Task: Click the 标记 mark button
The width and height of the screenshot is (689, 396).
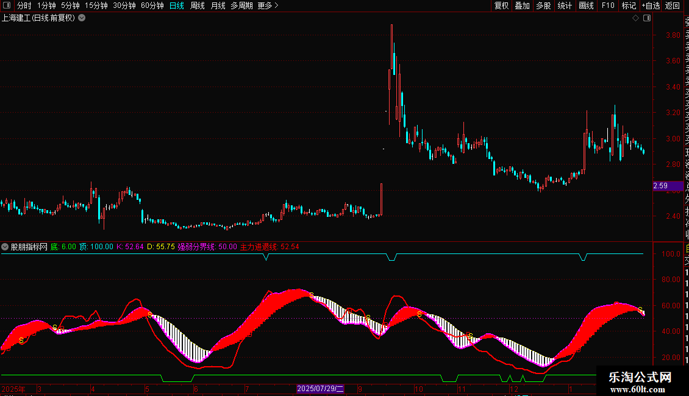Action: coord(629,5)
